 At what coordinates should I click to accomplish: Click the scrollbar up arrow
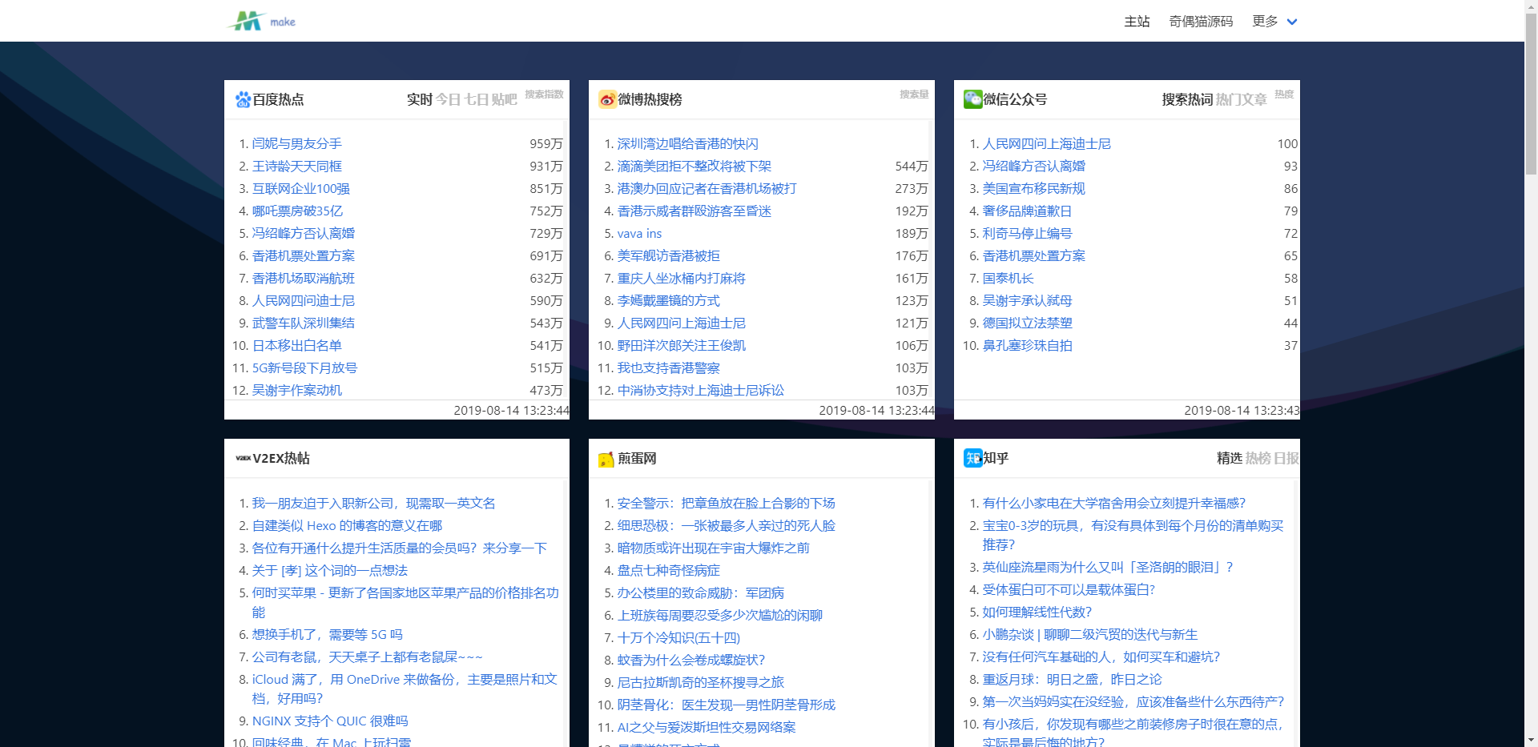(1531, 6)
